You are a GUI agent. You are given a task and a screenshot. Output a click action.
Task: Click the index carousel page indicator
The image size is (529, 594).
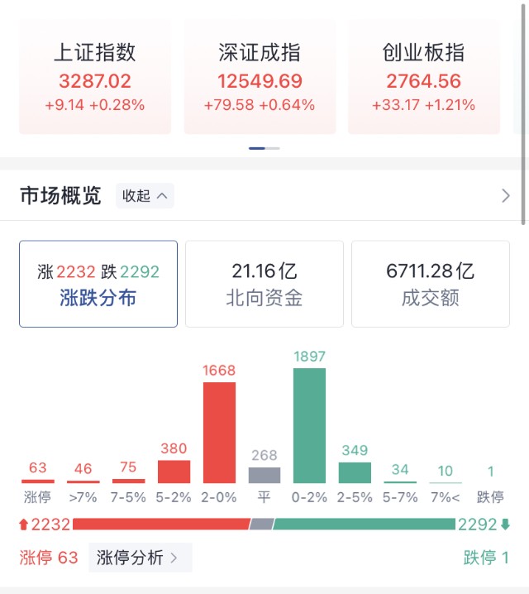(264, 148)
